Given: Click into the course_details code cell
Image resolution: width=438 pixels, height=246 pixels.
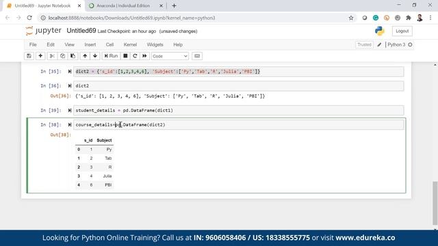Looking at the screenshot, I should (239, 124).
